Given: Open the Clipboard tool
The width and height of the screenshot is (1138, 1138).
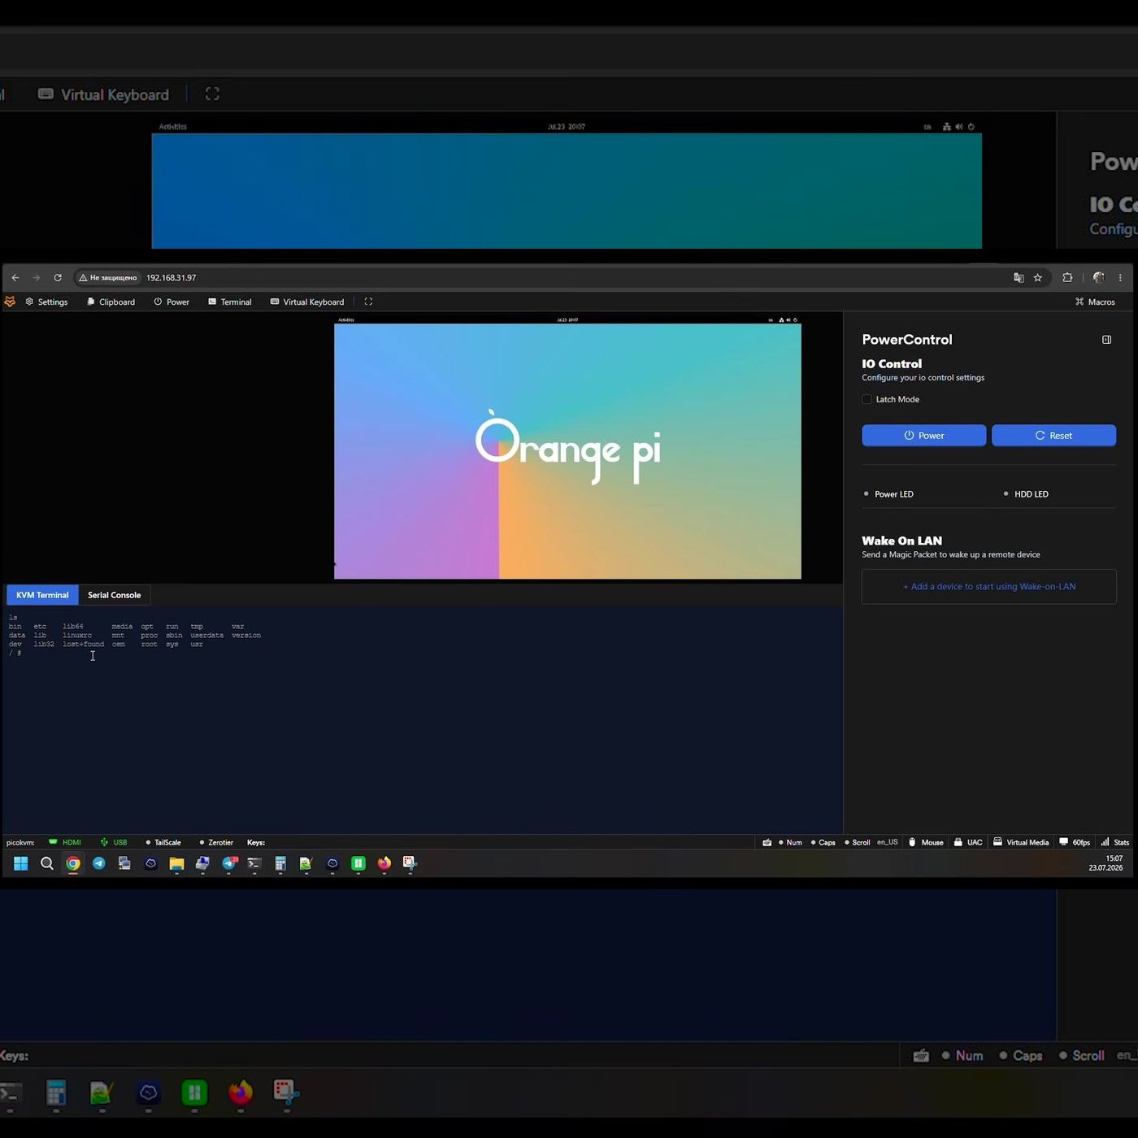Looking at the screenshot, I should pos(111,302).
